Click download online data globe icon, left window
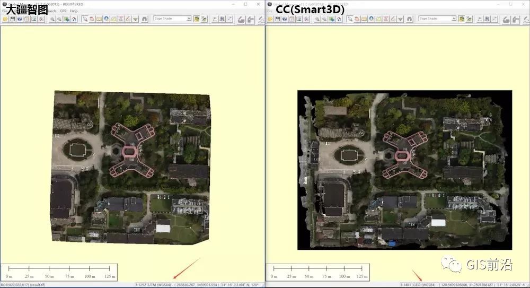The height and width of the screenshot is (288, 530). 20,19
